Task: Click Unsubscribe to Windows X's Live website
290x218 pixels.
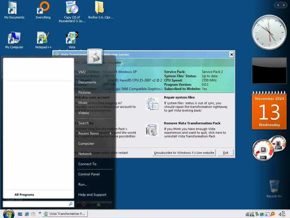Action: tap(184, 153)
